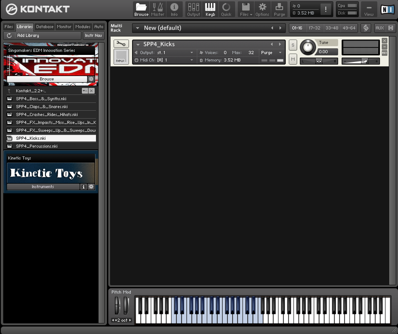Select SPP4_Percussions.nki
Viewport: 398px width, 334px height.
[51, 146]
